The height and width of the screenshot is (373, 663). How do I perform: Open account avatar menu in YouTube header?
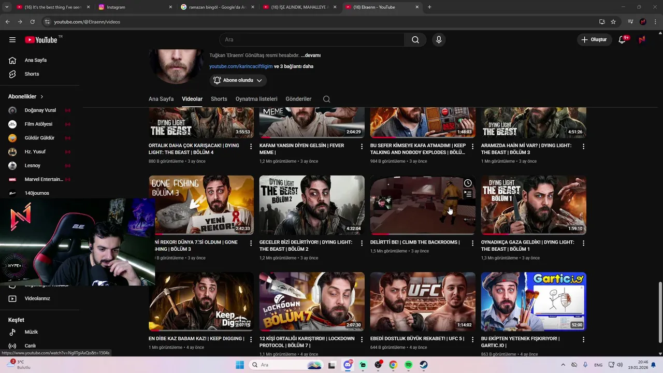642,40
